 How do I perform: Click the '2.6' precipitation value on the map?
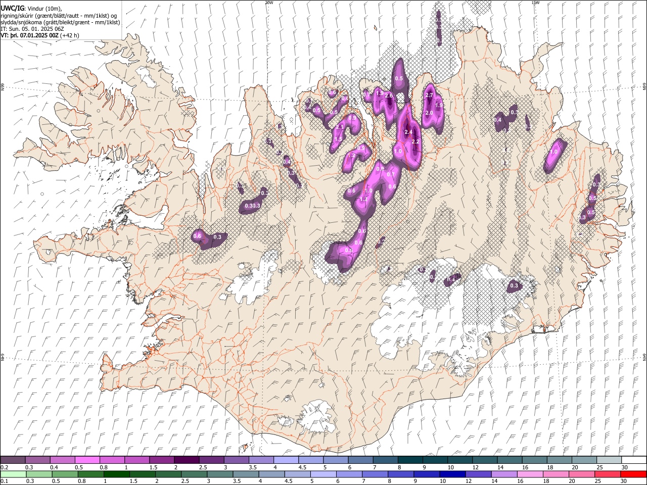tap(389, 96)
